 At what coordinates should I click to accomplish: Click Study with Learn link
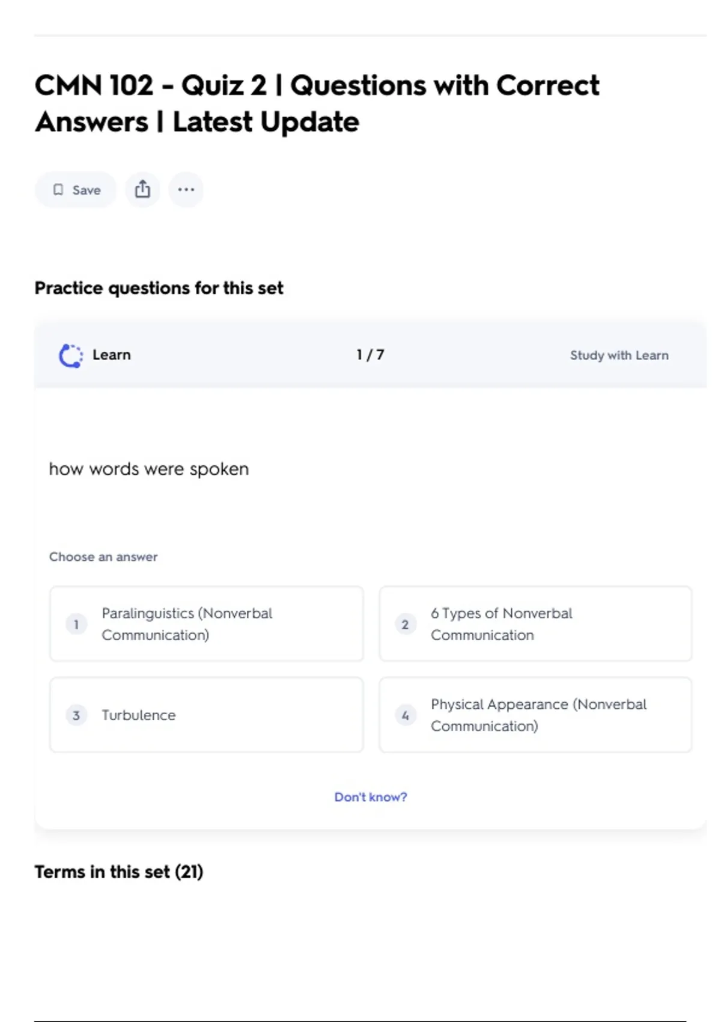619,355
